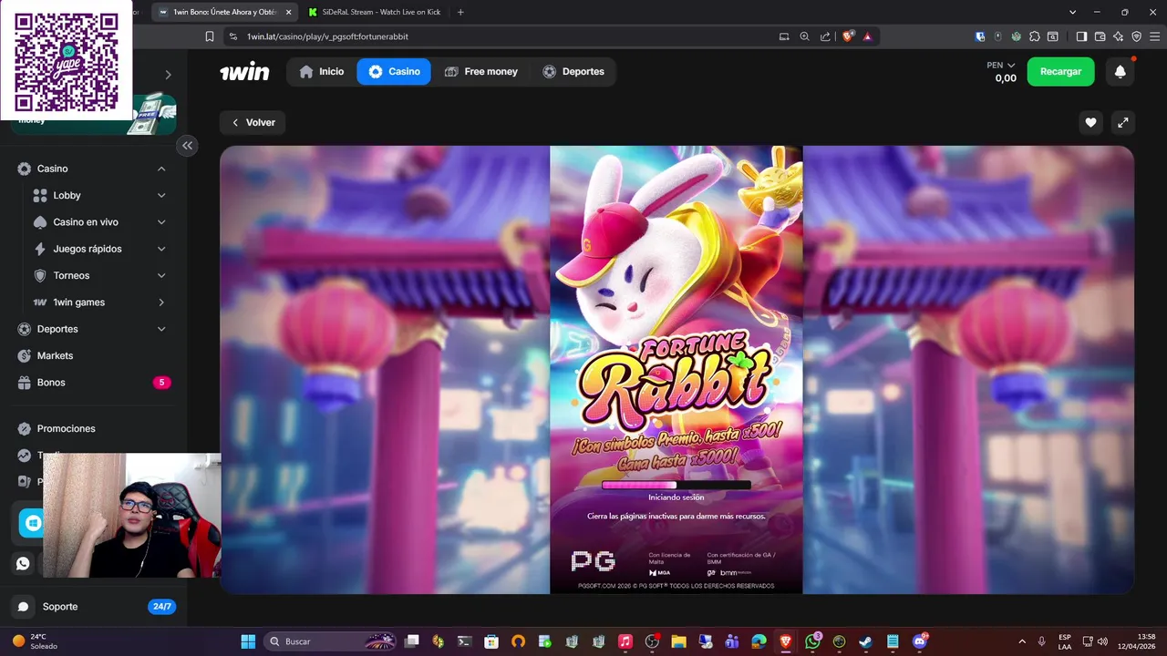Open notifications bell

(x=1121, y=72)
